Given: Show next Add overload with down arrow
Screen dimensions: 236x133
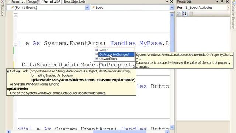Looking at the screenshot, I should [x=19, y=71].
